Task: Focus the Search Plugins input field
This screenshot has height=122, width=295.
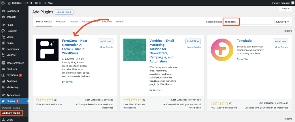Action: click(248, 22)
